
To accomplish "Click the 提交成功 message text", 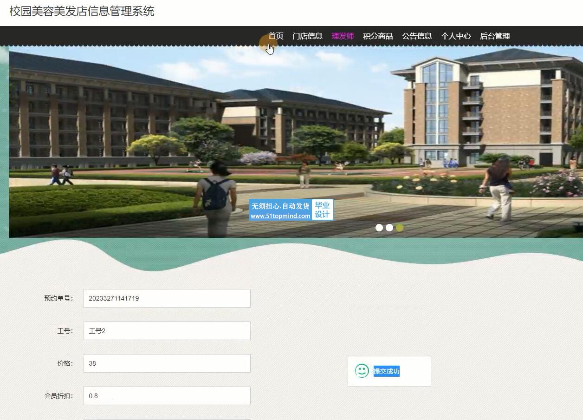I will 386,371.
